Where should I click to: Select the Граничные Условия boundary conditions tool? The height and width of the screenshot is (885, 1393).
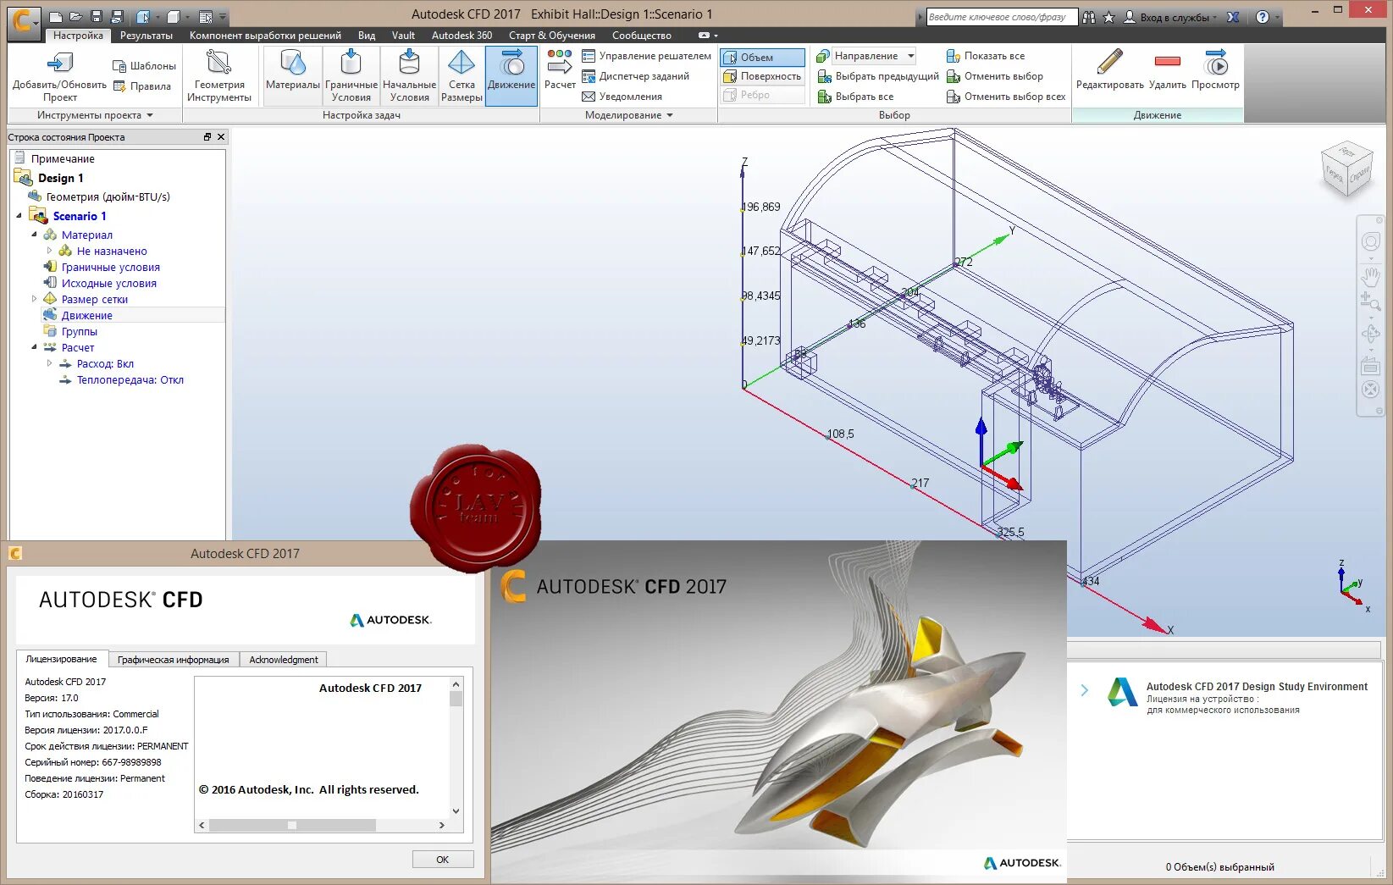(351, 75)
